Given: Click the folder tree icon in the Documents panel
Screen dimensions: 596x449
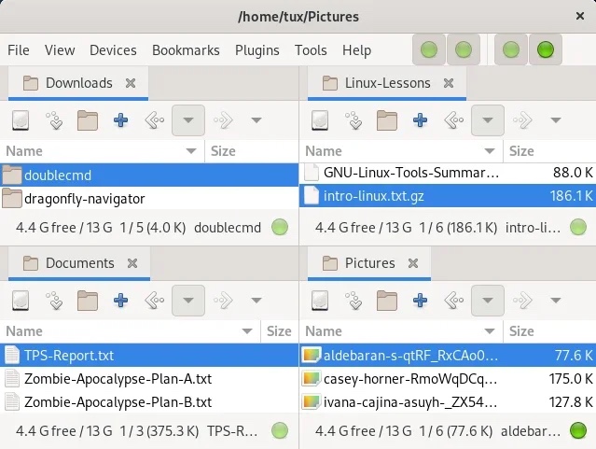Looking at the screenshot, I should 88,301.
